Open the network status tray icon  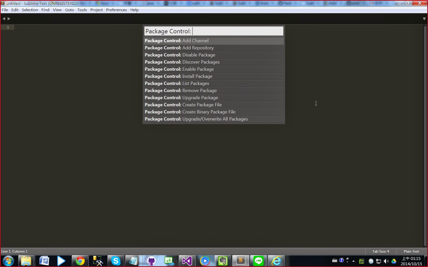click(x=379, y=261)
